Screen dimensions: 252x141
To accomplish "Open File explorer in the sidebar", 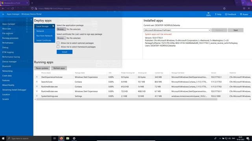I will (8, 33).
